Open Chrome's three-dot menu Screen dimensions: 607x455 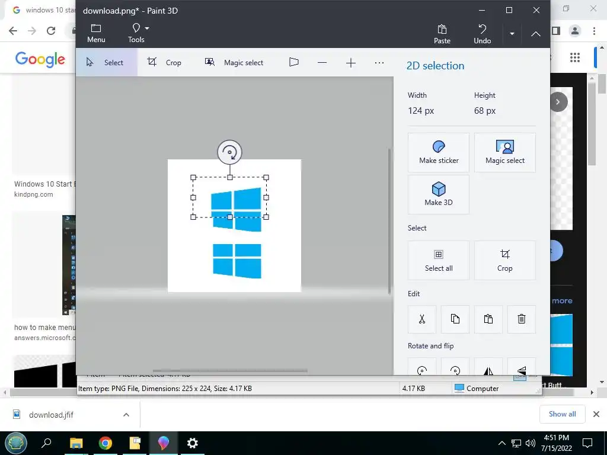(x=594, y=31)
